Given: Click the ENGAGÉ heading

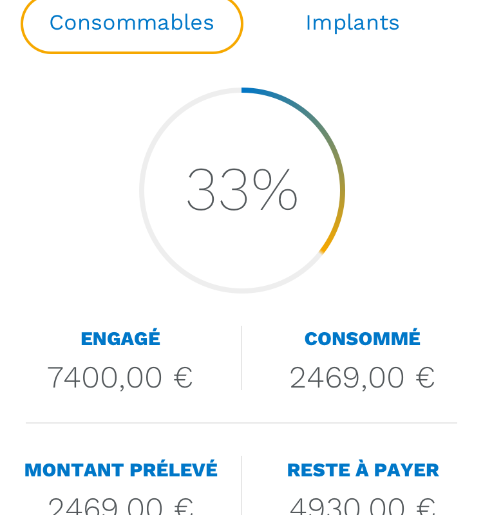Looking at the screenshot, I should tap(120, 339).
